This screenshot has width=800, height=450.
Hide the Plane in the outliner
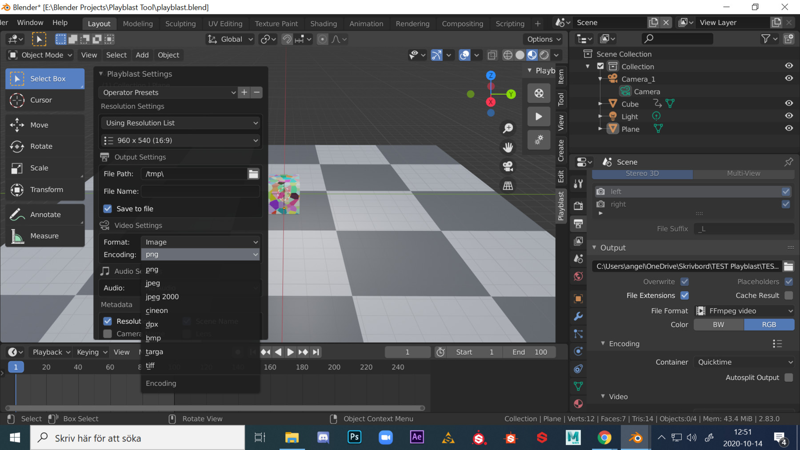pos(789,128)
